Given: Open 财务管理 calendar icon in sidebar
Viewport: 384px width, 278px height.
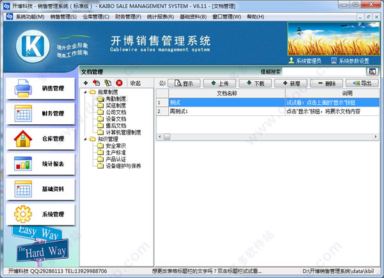Looking at the screenshot, I should [23, 113].
